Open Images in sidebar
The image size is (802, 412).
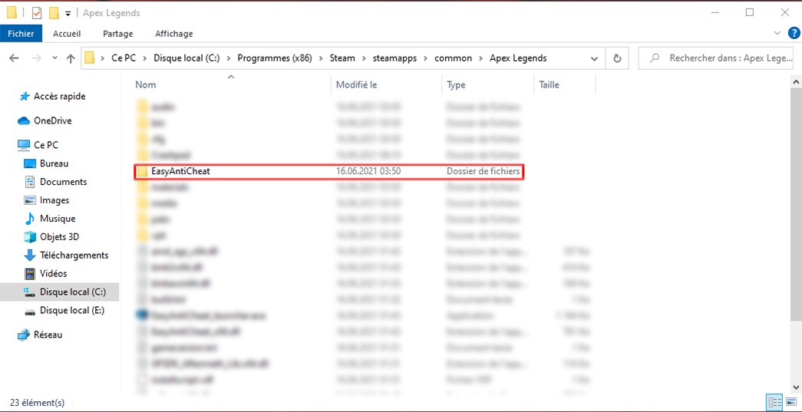click(x=54, y=200)
